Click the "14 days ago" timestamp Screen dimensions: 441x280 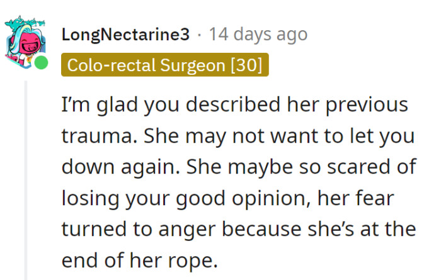pos(258,35)
